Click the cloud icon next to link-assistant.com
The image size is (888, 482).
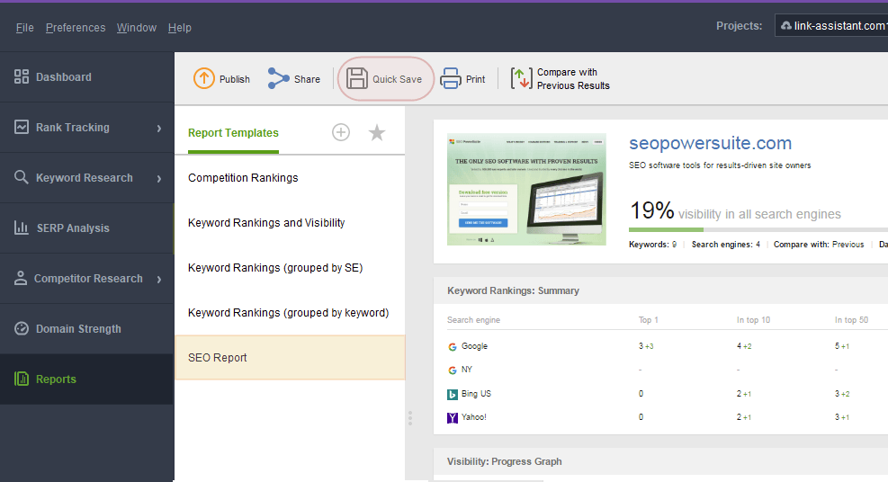click(x=786, y=25)
